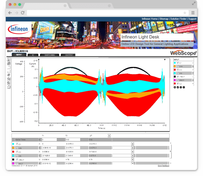This screenshot has height=176, width=203.
Task: Open the browser hamburger menu
Action: pyautogui.click(x=193, y=13)
